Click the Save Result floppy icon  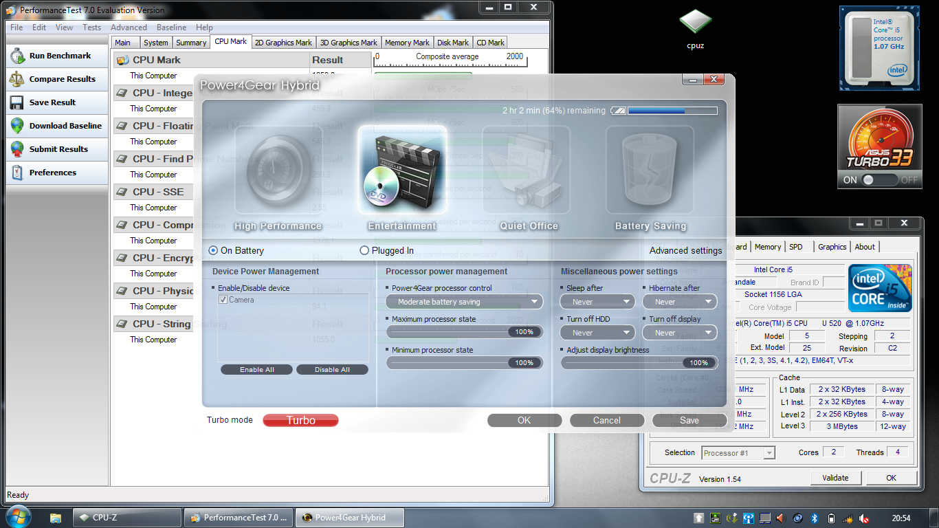click(x=17, y=102)
